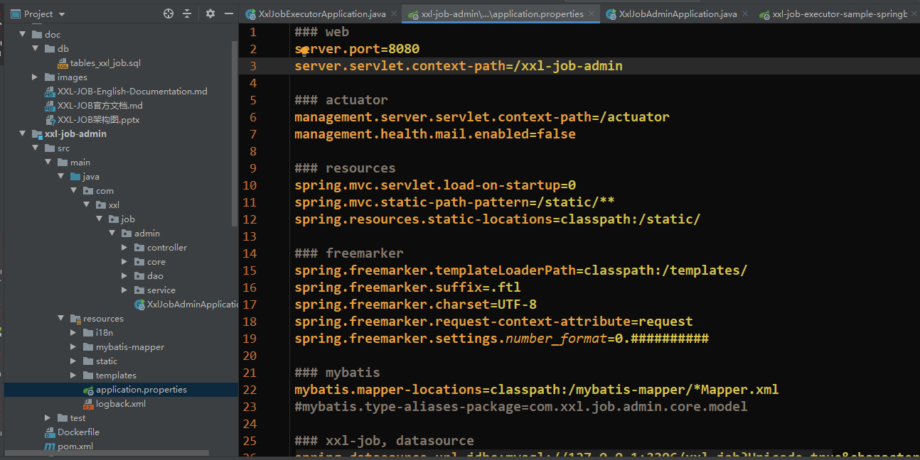Click line number 12 in the editor gutter
The height and width of the screenshot is (460, 920).
[x=250, y=219]
